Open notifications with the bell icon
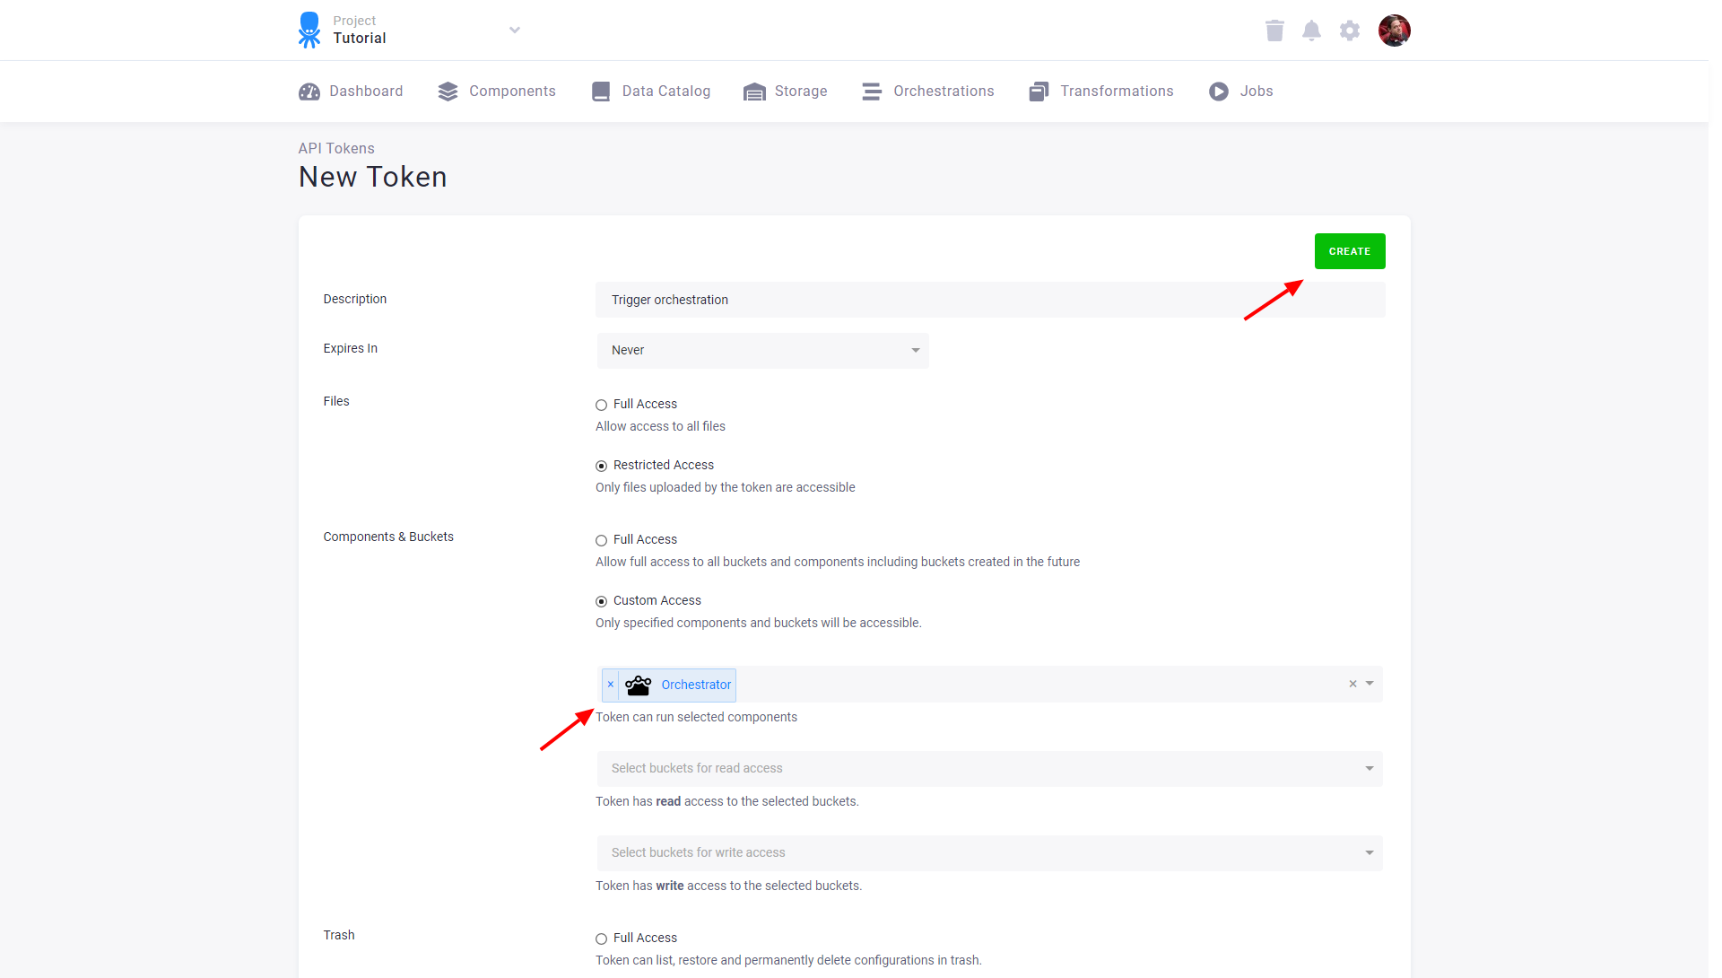This screenshot has height=978, width=1722. (x=1311, y=30)
